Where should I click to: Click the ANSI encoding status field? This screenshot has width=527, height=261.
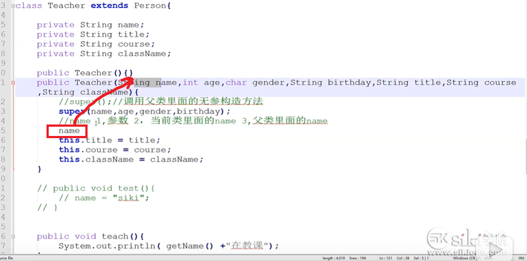pyautogui.click(x=489, y=258)
